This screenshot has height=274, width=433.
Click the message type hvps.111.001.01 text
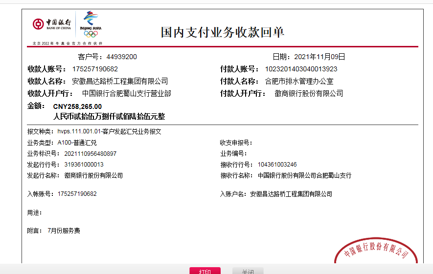click(x=109, y=131)
